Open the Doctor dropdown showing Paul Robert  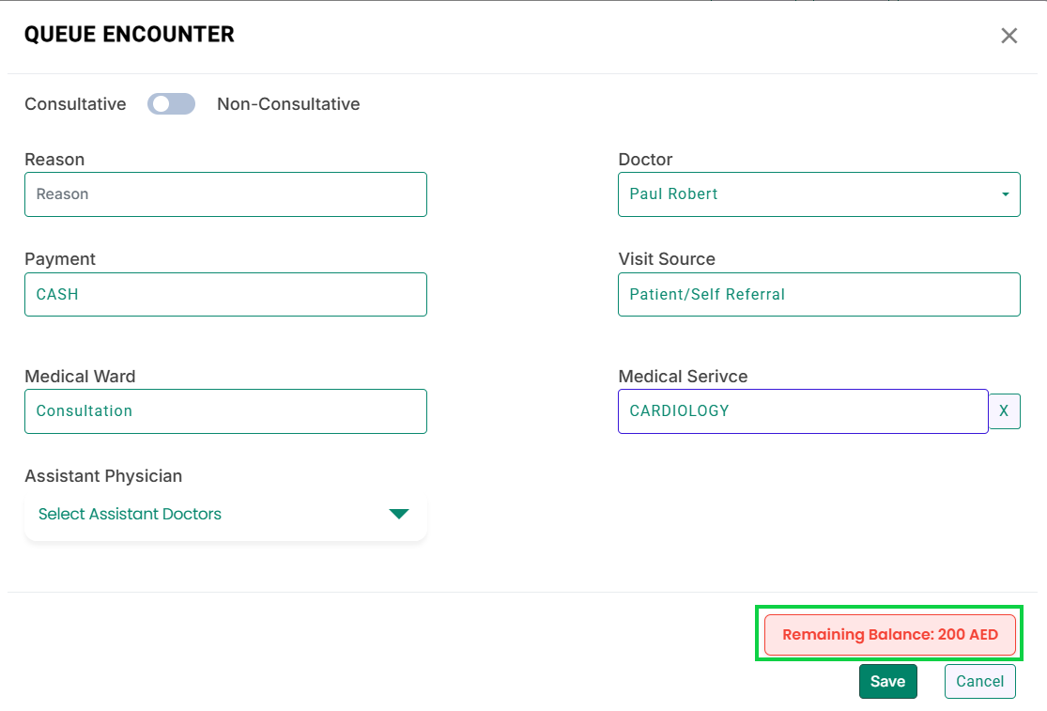click(x=819, y=194)
